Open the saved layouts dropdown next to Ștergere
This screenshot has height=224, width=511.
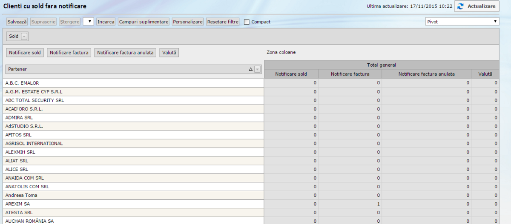click(x=89, y=22)
